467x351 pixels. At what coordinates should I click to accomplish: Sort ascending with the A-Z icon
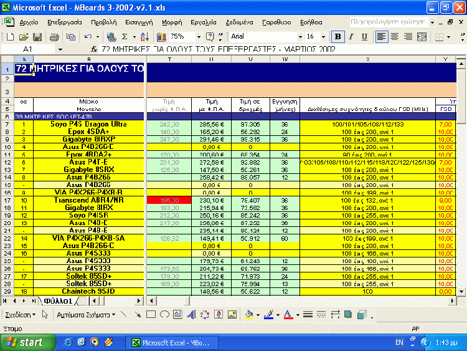[144, 37]
